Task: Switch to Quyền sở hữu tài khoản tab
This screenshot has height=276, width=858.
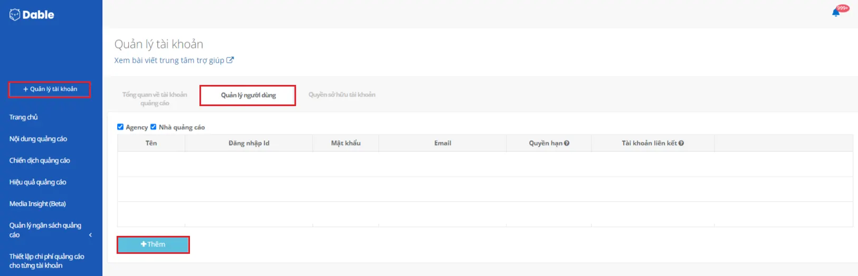Action: [x=342, y=94]
